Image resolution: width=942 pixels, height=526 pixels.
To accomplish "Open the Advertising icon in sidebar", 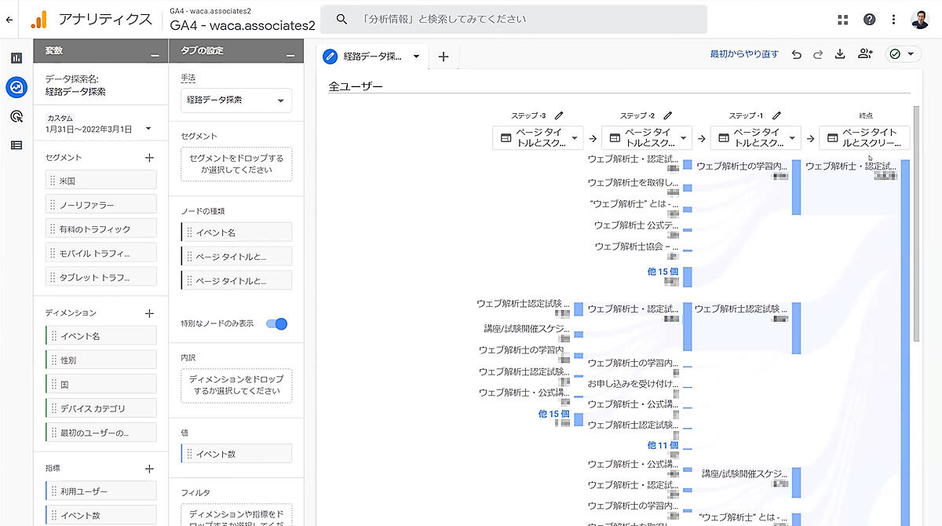I will pos(16,116).
